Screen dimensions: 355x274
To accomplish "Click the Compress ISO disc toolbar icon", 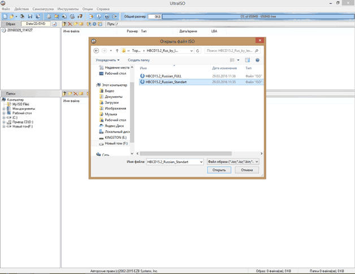I will [64, 16].
